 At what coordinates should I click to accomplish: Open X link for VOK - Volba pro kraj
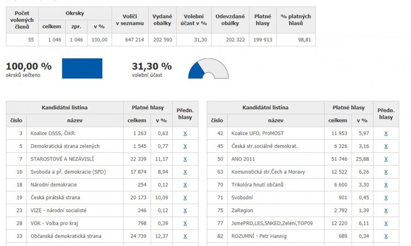(x=185, y=223)
